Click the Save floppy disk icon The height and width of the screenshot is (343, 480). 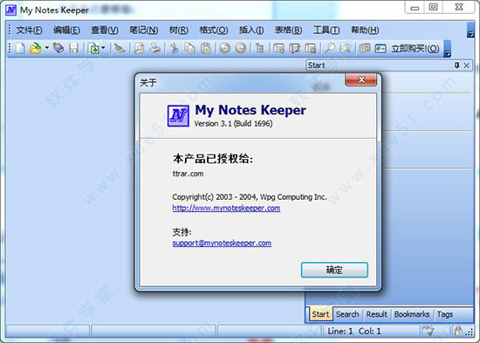[74, 48]
